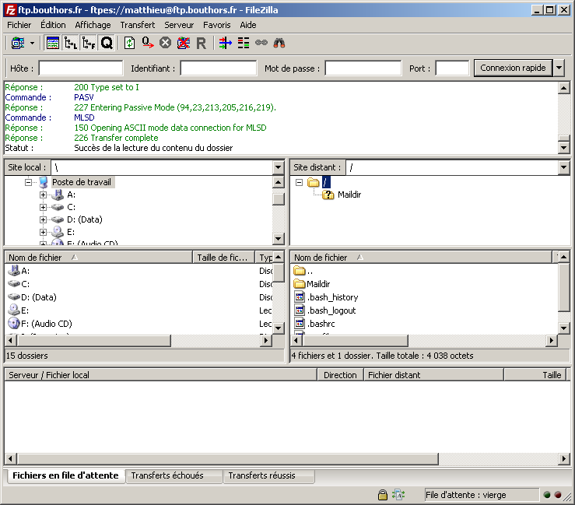Select Poste de travail tree item

pyautogui.click(x=82, y=182)
